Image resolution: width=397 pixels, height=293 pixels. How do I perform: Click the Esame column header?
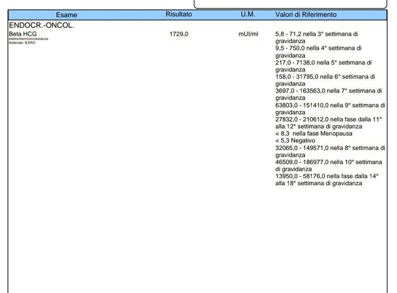click(x=66, y=15)
